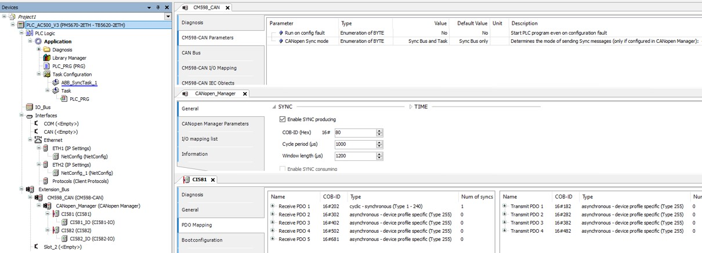Toggle the Enable SYNC consuming checkbox
The image size is (702, 253).
point(283,168)
